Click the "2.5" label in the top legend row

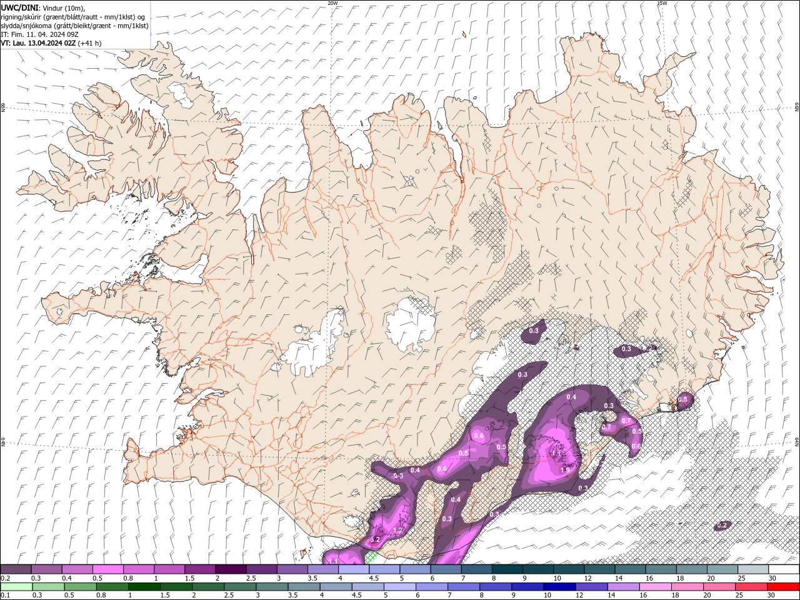(x=251, y=578)
